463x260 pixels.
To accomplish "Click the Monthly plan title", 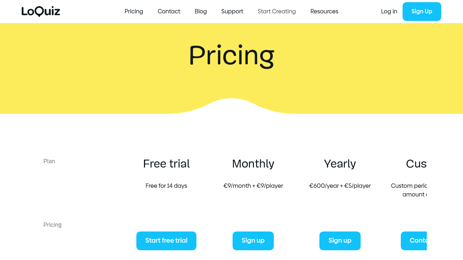I will 253,164.
